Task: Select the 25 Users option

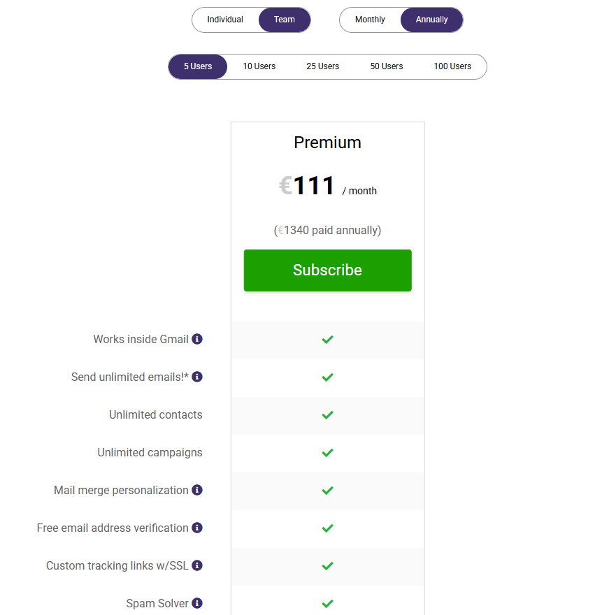Action: coord(323,66)
